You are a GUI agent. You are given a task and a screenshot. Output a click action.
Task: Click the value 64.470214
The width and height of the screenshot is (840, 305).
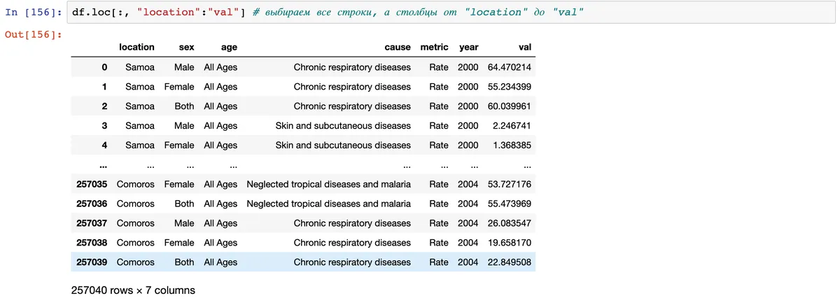[509, 67]
